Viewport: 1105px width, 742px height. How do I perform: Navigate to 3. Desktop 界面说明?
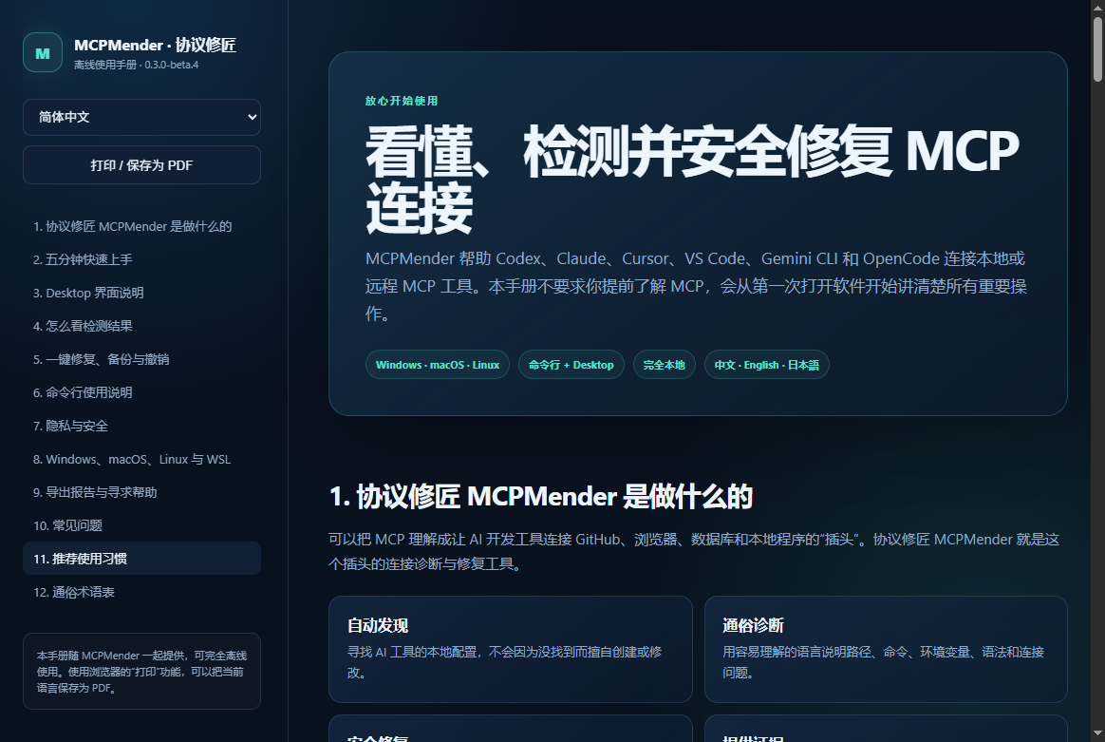point(141,293)
